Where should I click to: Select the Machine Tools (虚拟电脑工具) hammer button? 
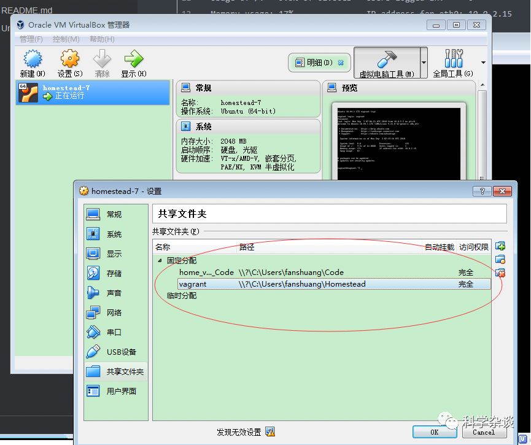tap(387, 63)
